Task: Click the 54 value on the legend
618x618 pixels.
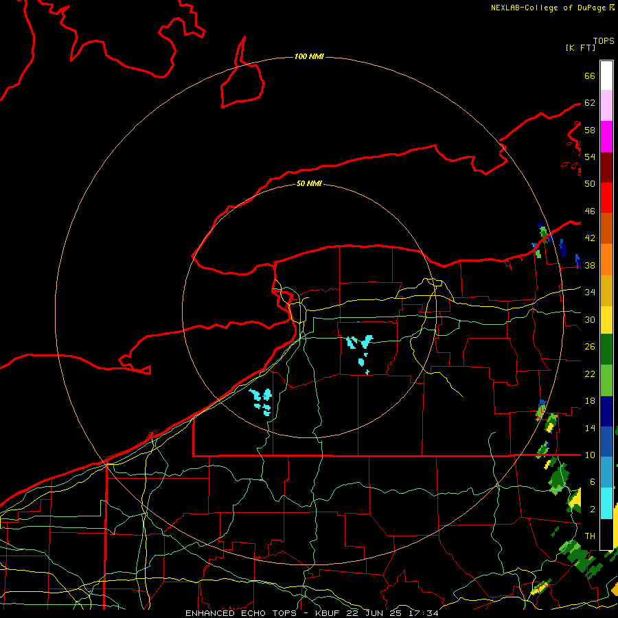Action: click(x=590, y=157)
